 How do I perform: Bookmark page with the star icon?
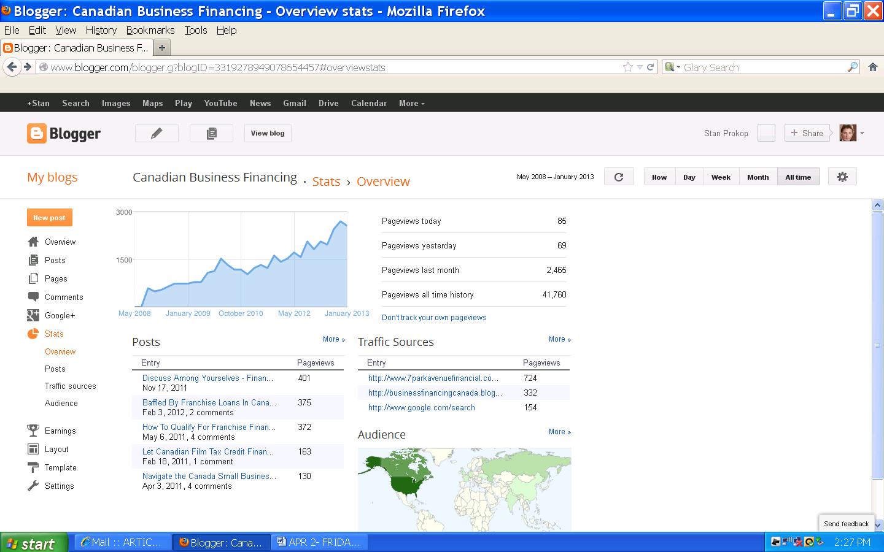[627, 67]
